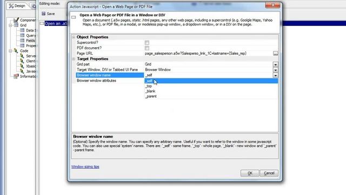Click the Javascript node icon

(22, 71)
